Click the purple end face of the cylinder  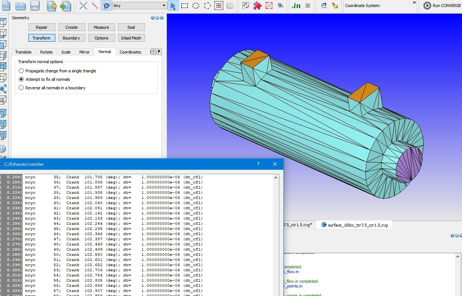[x=409, y=164]
